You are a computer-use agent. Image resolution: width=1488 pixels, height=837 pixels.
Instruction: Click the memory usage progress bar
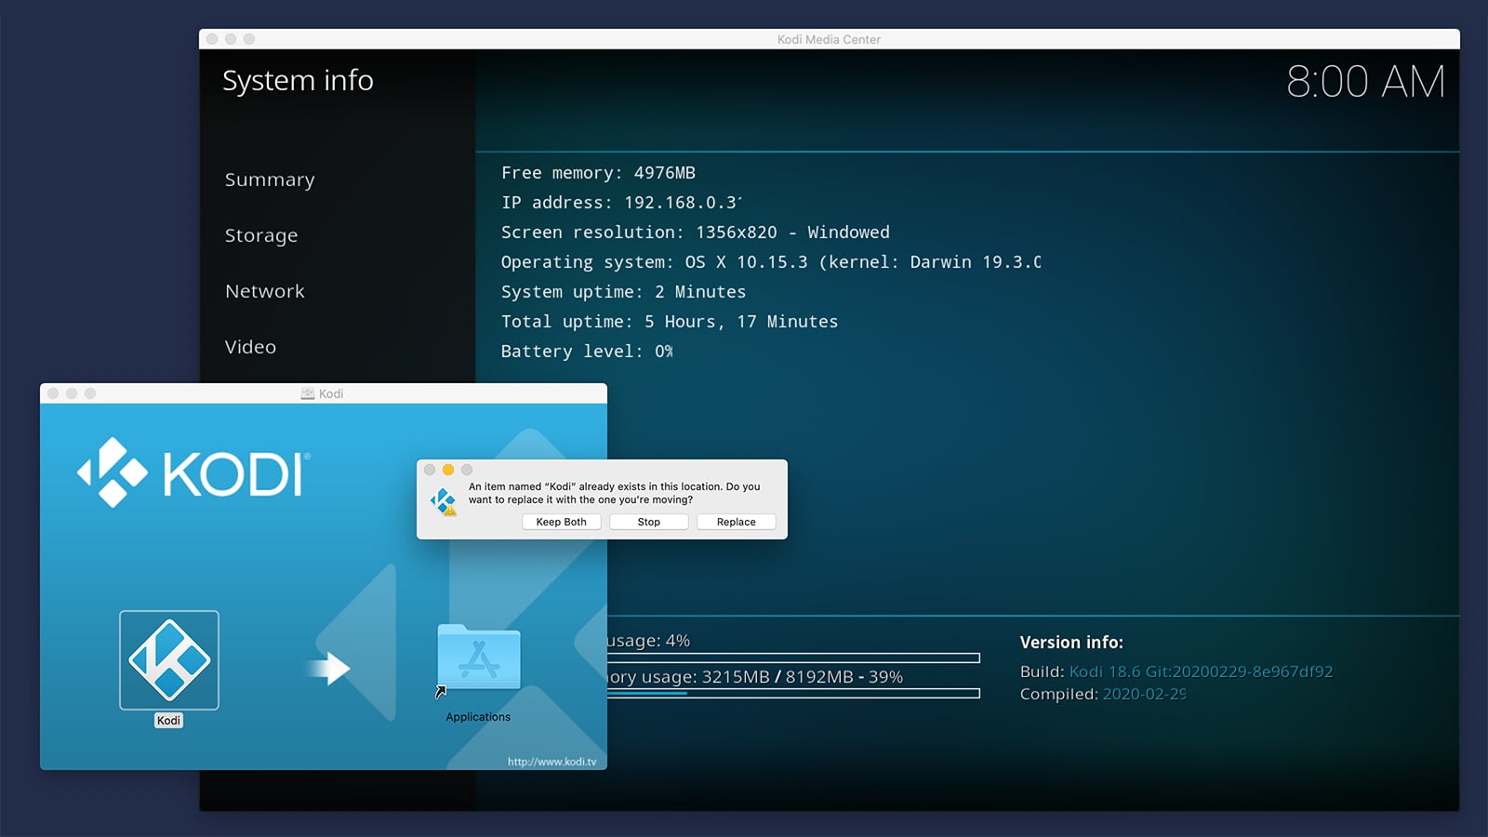pyautogui.click(x=793, y=693)
